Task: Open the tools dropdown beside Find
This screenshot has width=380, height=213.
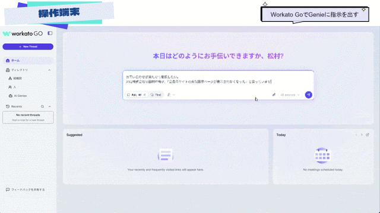Action: pyautogui.click(x=171, y=95)
